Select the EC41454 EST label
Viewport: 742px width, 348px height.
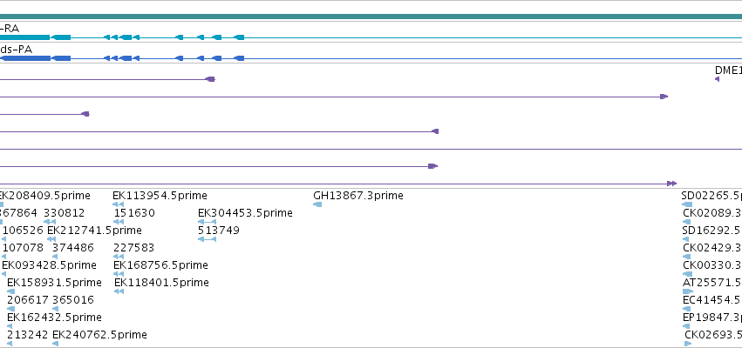click(712, 300)
